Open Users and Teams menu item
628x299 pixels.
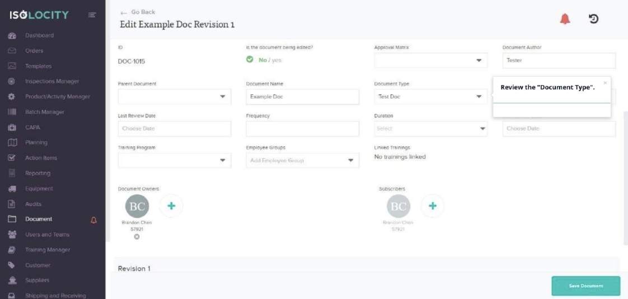47,235
